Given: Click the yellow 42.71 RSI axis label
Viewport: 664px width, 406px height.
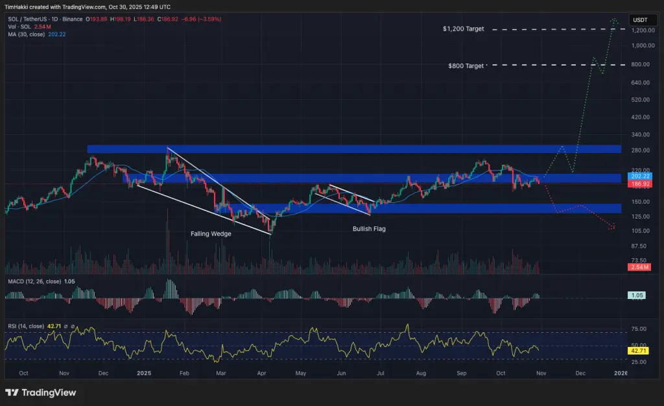Looking at the screenshot, I should tap(638, 350).
